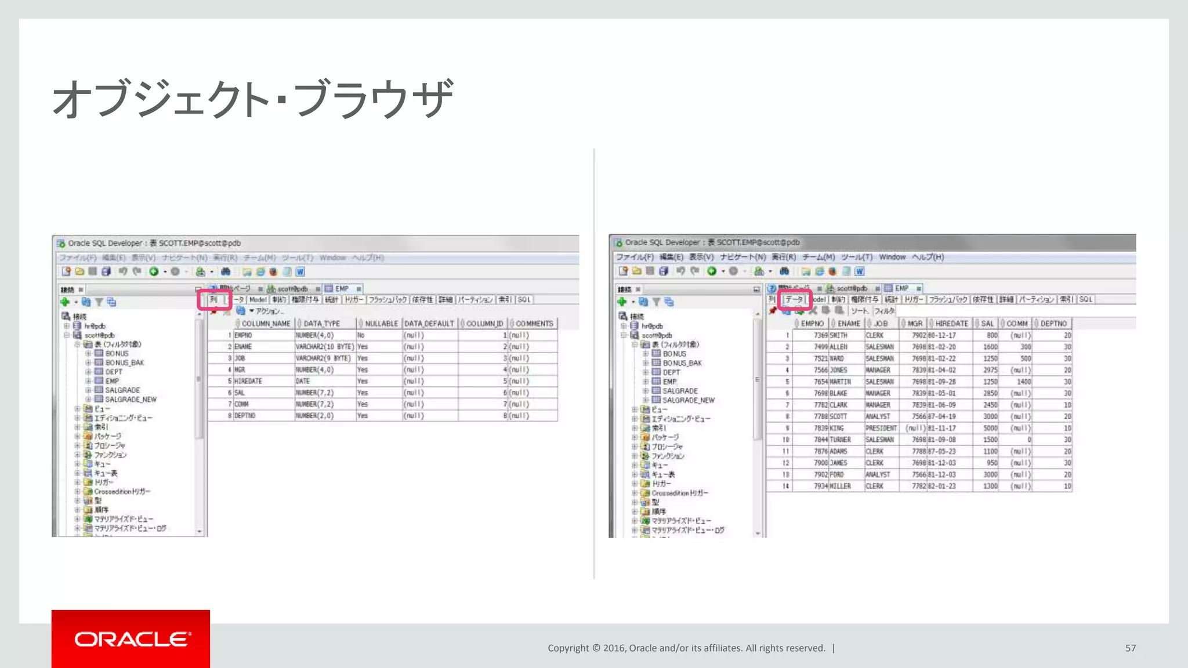Click Refresh icon in left Connections panel
Screen dimensions: 1188x668
86,302
